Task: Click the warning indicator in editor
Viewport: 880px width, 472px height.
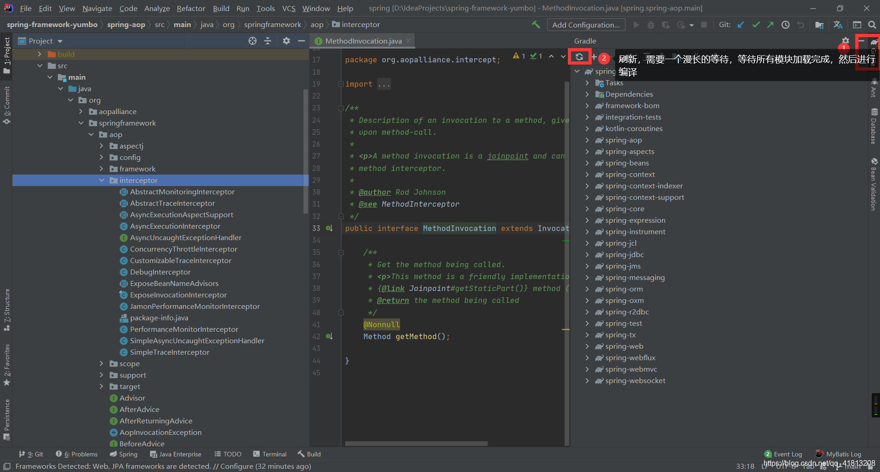Action: pos(519,56)
